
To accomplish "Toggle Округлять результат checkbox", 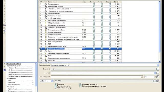I will (x=80, y=84).
